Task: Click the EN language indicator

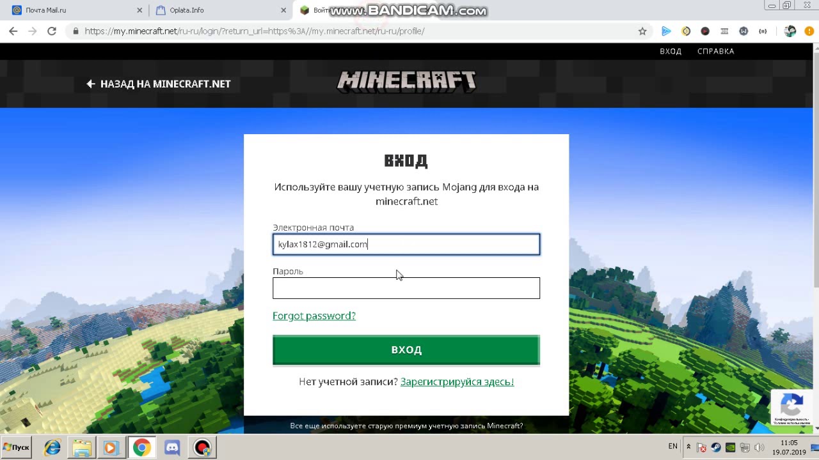Action: [x=673, y=446]
